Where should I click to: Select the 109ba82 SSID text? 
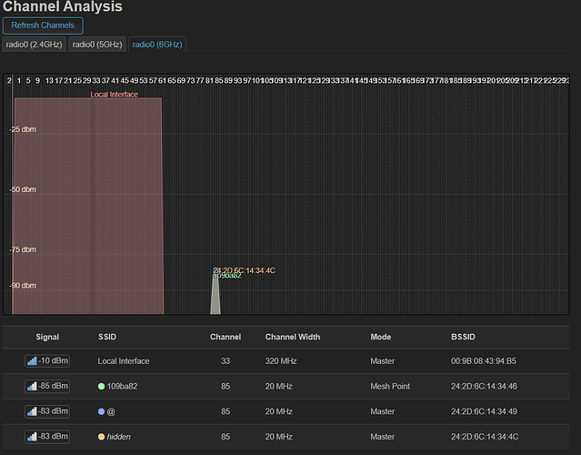point(122,387)
